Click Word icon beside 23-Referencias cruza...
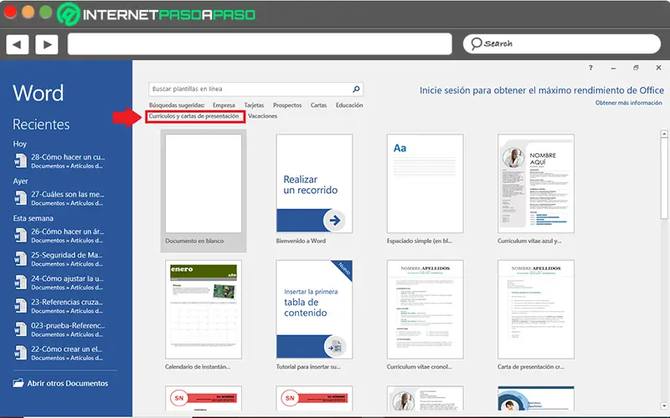Viewport: 670px width, 418px height. (19, 306)
